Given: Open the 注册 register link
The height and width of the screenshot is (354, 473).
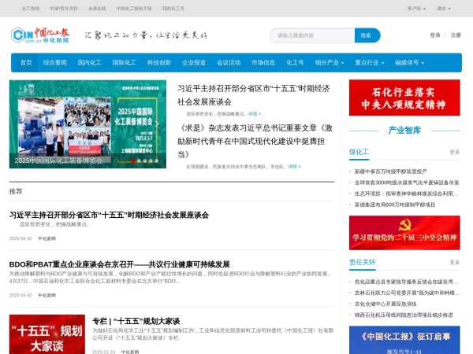Looking at the screenshot, I should click(x=456, y=35).
